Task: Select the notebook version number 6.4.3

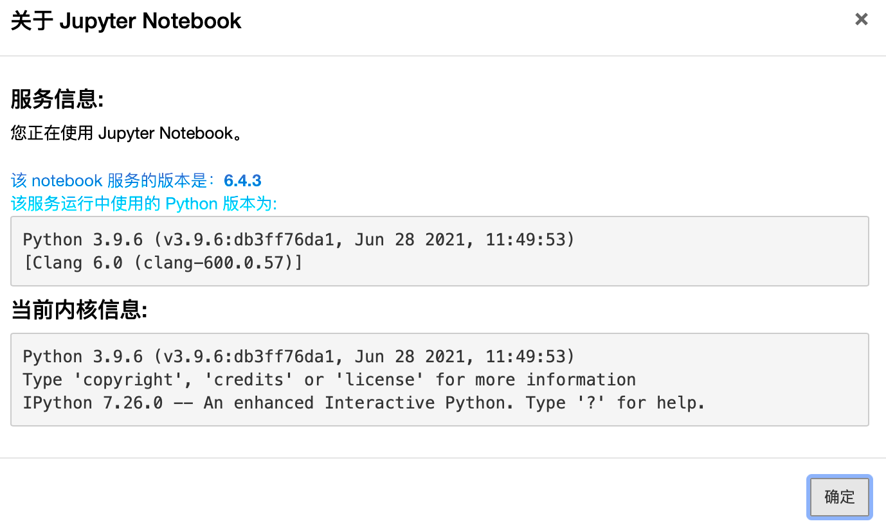Action: coord(242,181)
